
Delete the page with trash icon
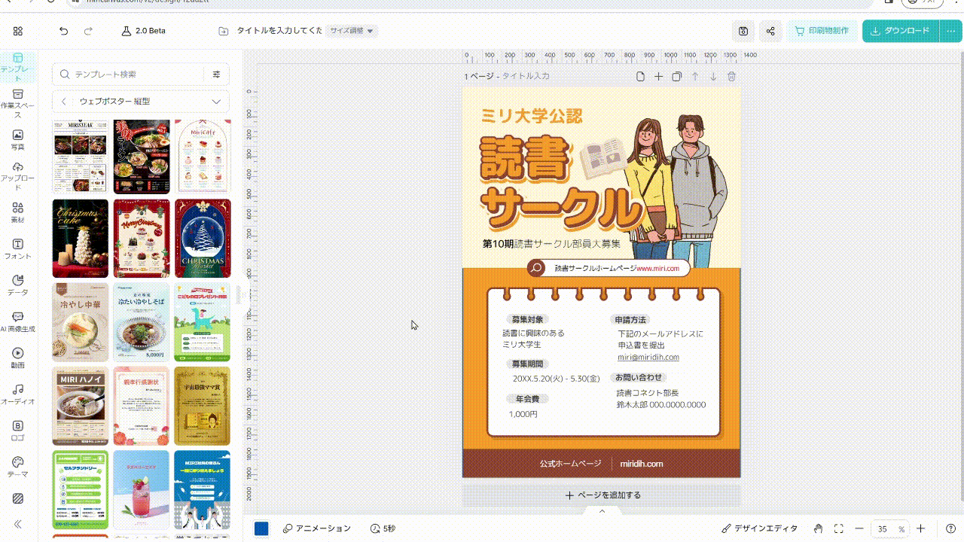(731, 76)
